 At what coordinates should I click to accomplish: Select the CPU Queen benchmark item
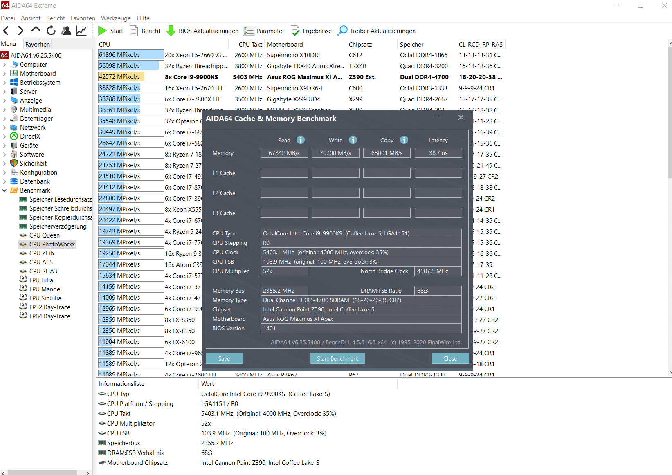45,235
